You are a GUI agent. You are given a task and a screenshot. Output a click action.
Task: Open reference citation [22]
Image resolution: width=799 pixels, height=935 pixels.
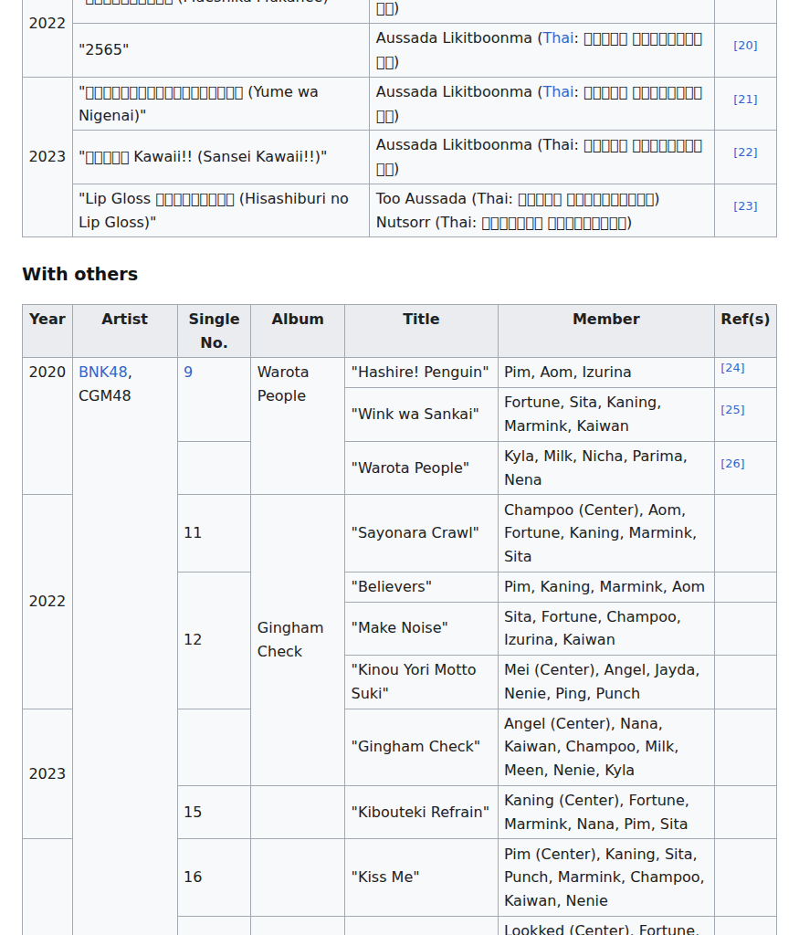point(745,152)
